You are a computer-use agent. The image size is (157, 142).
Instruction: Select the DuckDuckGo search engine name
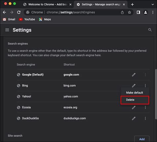click(x=30, y=118)
